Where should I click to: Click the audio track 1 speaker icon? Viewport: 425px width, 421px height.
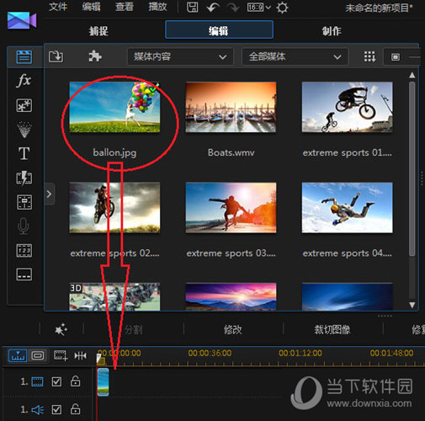point(38,410)
